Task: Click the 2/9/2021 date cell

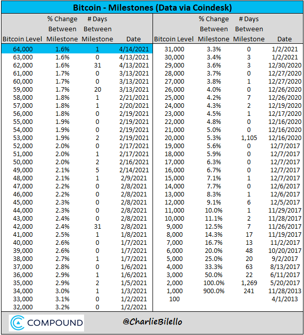Action: 134,178
